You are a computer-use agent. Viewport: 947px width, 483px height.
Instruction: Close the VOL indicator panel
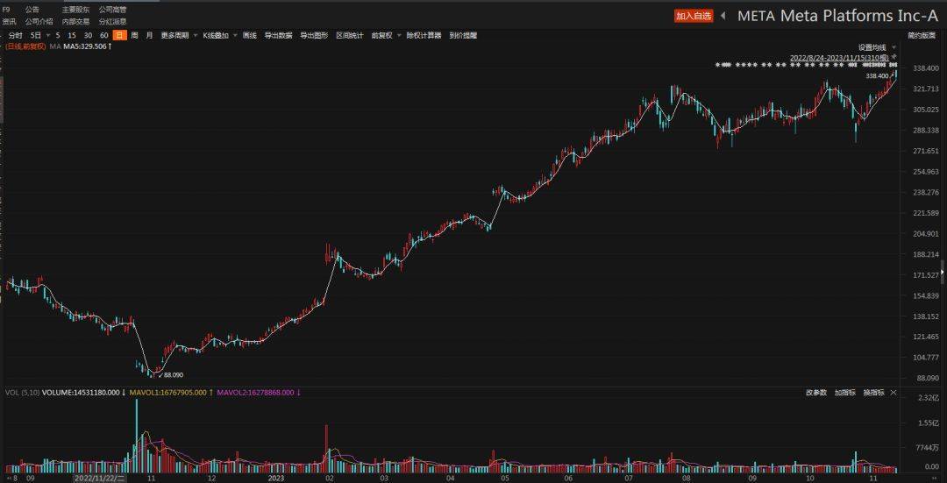pyautogui.click(x=894, y=393)
